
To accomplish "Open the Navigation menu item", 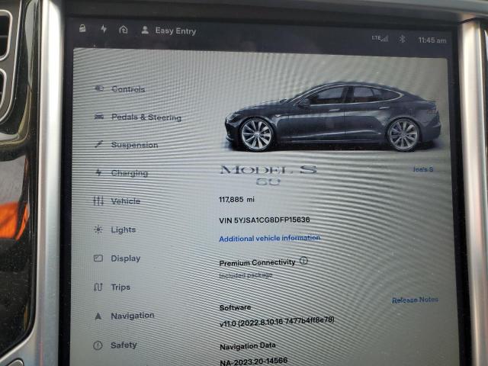I will point(133,316).
